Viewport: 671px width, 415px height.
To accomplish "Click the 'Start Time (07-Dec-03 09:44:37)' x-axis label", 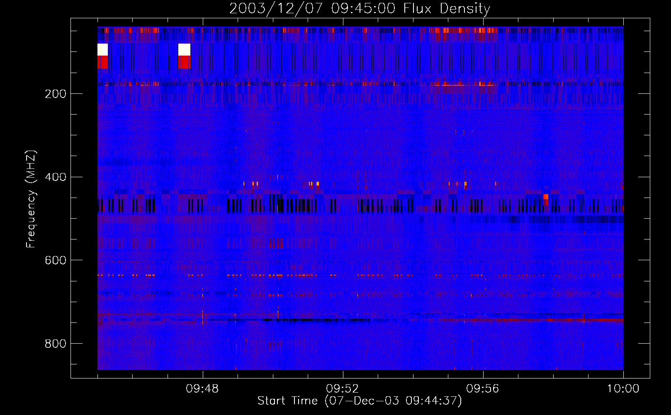I will [x=360, y=401].
